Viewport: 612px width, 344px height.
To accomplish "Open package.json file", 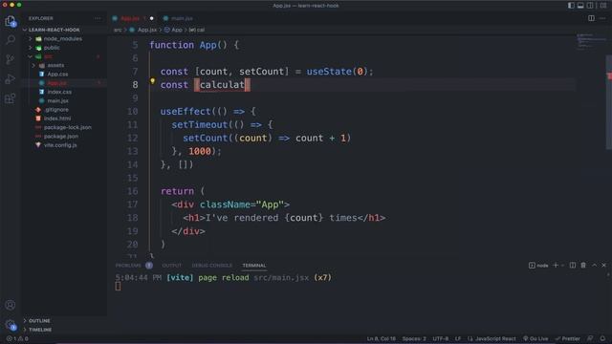I will (x=61, y=136).
